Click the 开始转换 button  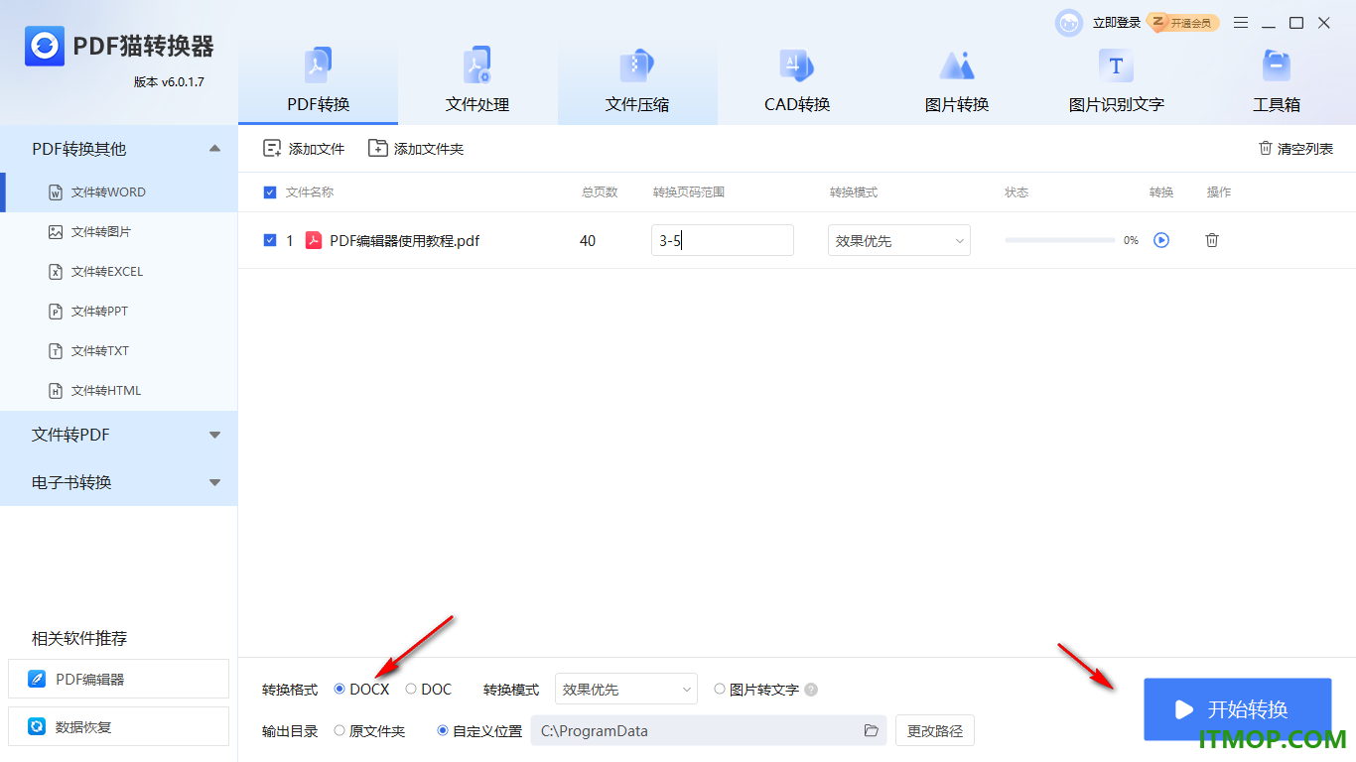pyautogui.click(x=1237, y=709)
